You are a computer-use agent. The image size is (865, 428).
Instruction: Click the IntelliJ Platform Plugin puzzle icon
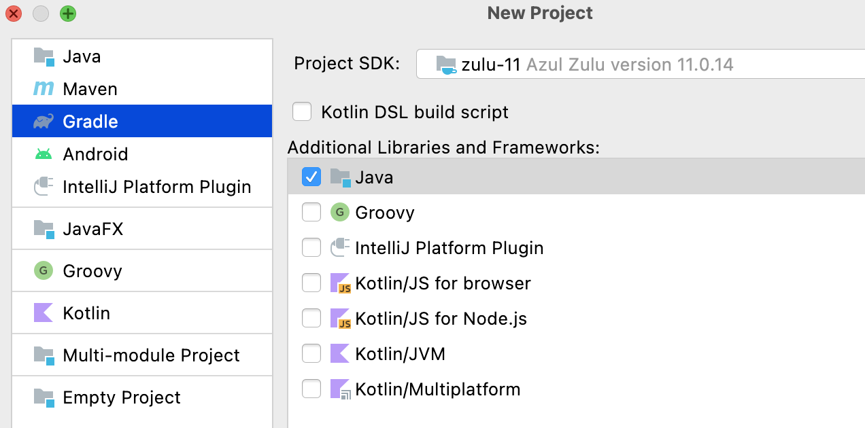(x=42, y=187)
